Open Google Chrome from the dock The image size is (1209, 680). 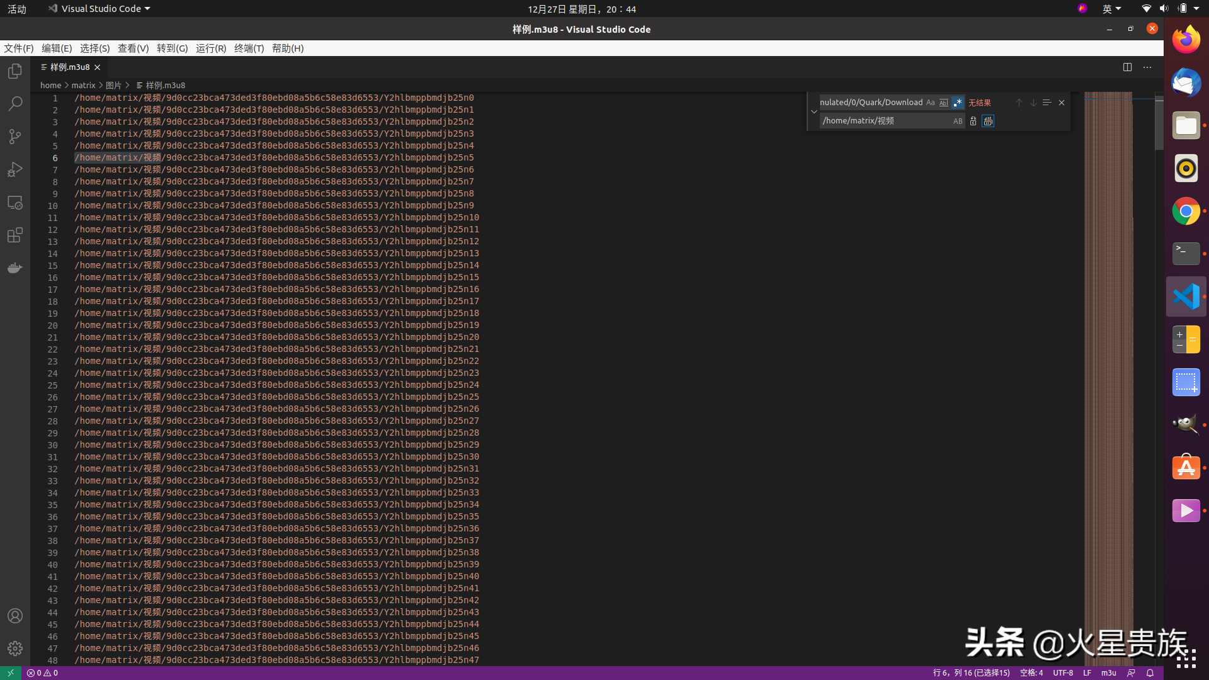[1186, 211]
